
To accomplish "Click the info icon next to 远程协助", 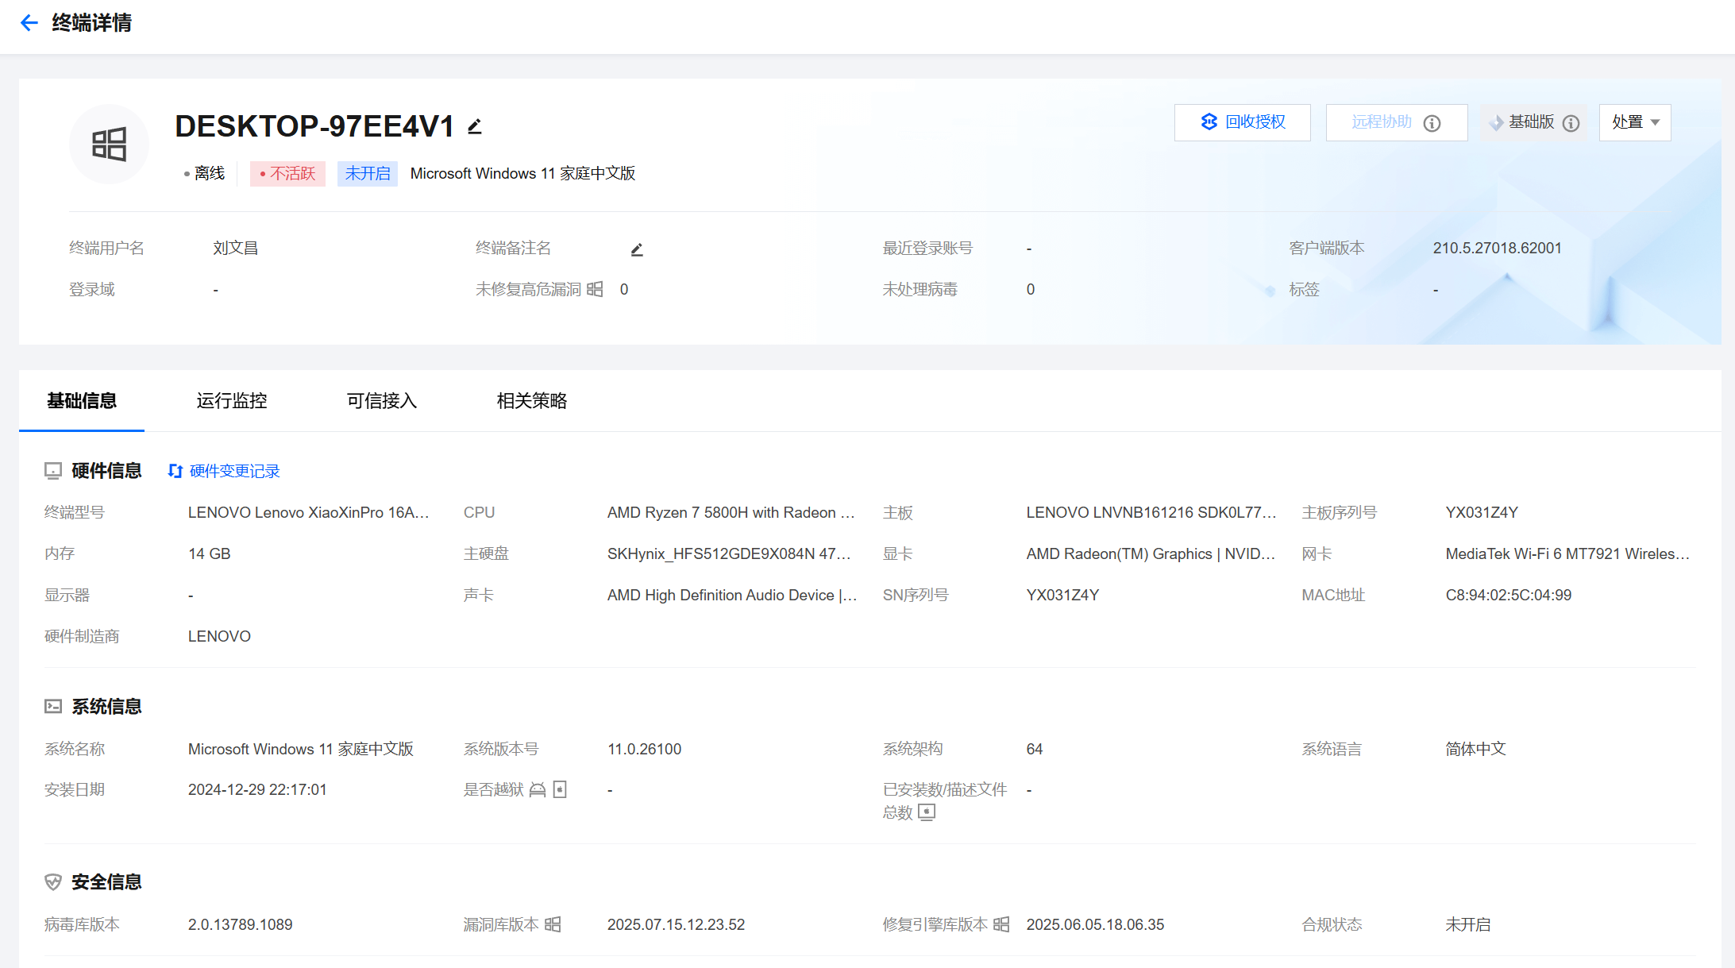I will coord(1432,123).
